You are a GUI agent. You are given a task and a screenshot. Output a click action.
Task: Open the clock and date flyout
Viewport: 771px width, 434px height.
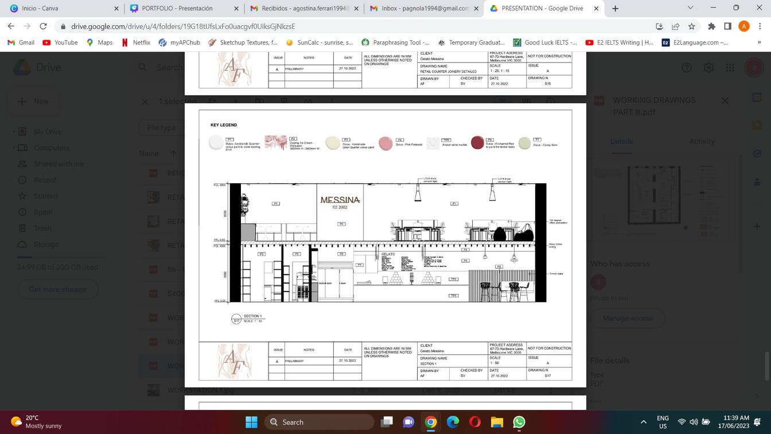[737, 422]
